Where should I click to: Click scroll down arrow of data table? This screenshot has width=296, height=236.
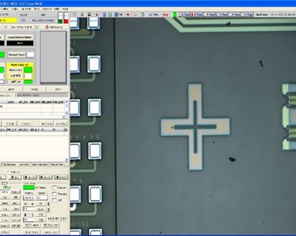[66, 113]
